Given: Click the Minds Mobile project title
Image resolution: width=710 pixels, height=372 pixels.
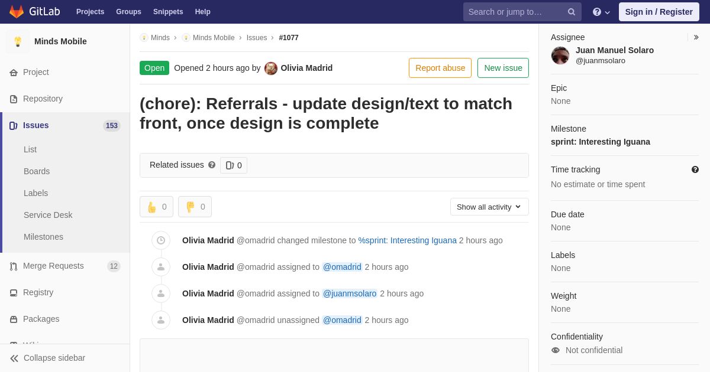Looking at the screenshot, I should [x=60, y=41].
